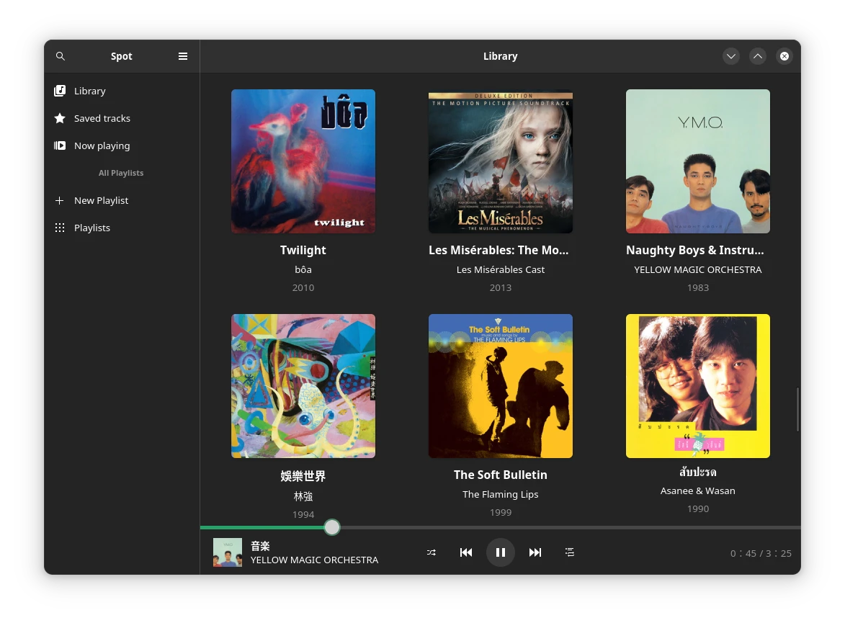Pause the current song
This screenshot has width=845, height=623.
coord(501,552)
